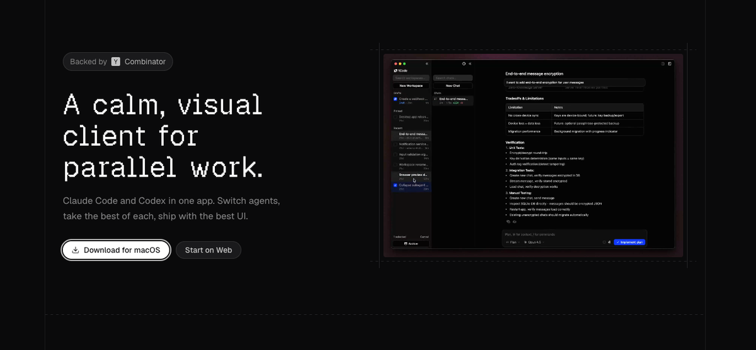Uncheck the Collapse subagent workspace checkbox
This screenshot has width=756, height=350.
click(x=395, y=185)
